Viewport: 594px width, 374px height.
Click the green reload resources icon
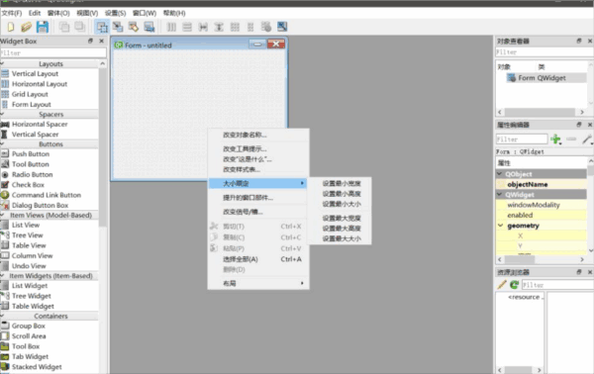514,285
